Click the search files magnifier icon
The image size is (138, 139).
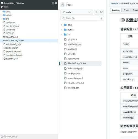[101, 12]
